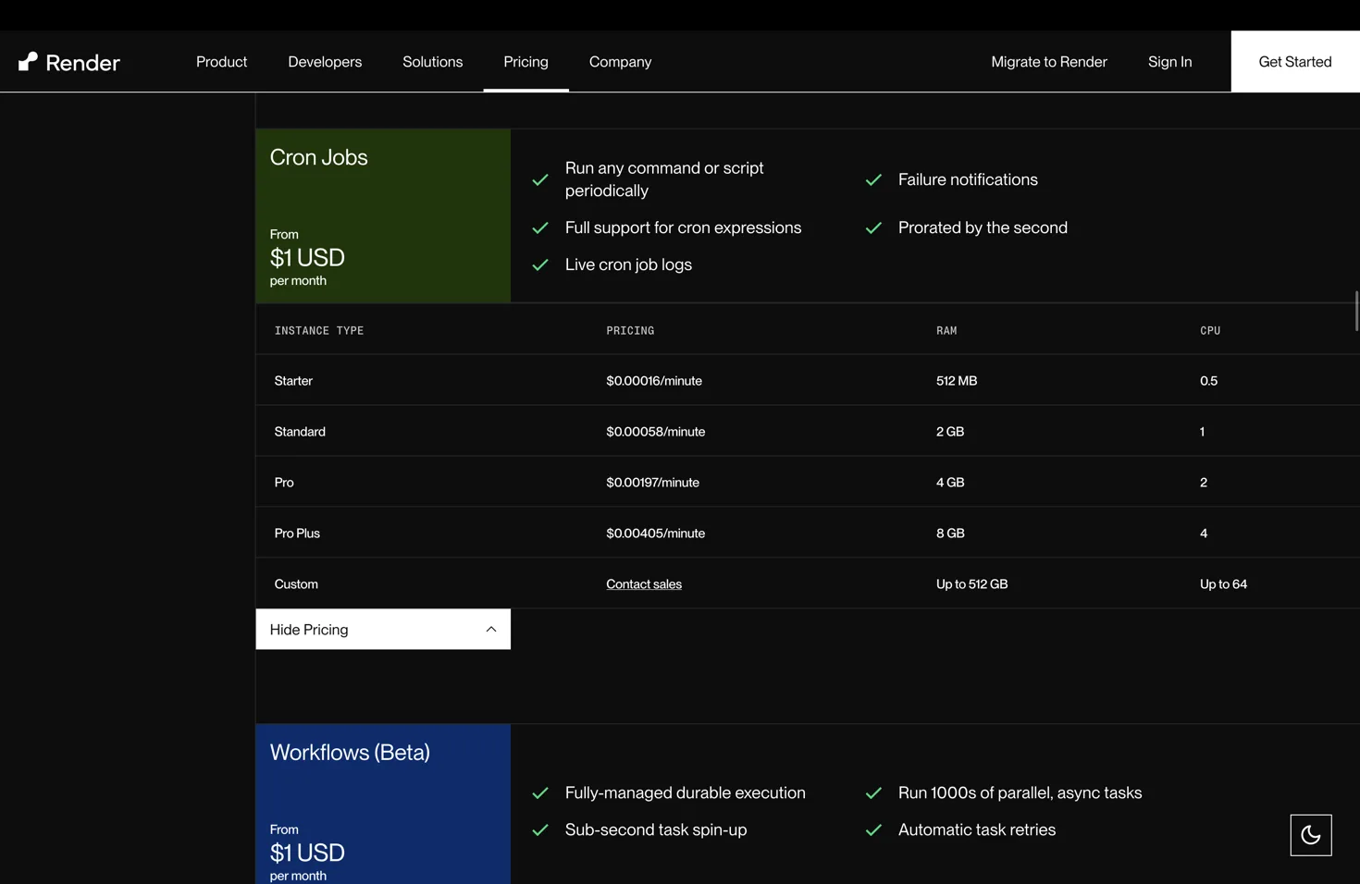Click the 8 GB RAM value
Screen dimensions: 1360x884
pyautogui.click(x=950, y=534)
